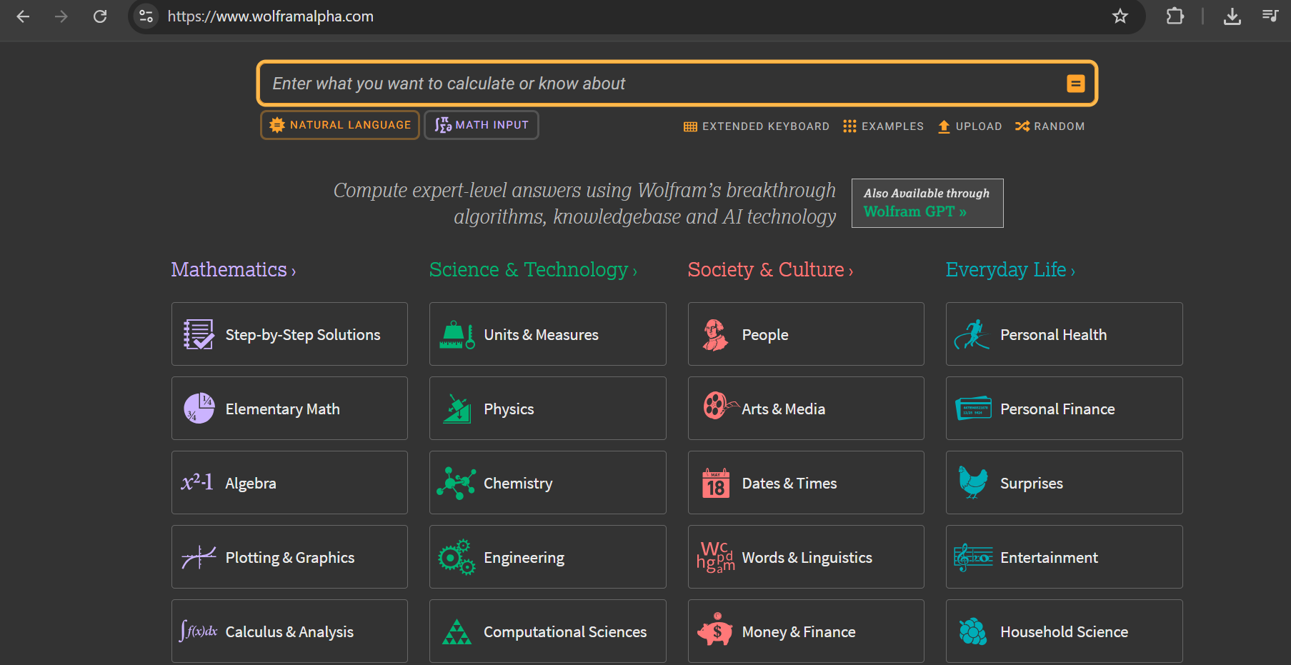This screenshot has height=665, width=1291.
Task: Click the orange compute button in search box
Action: point(1075,84)
